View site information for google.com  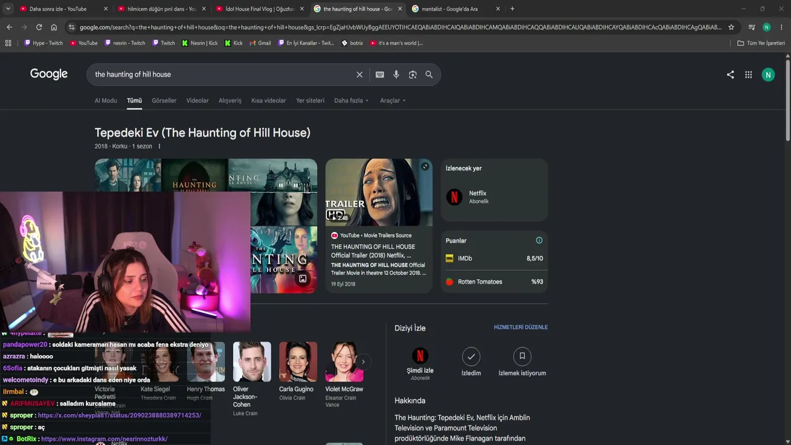coord(72,27)
